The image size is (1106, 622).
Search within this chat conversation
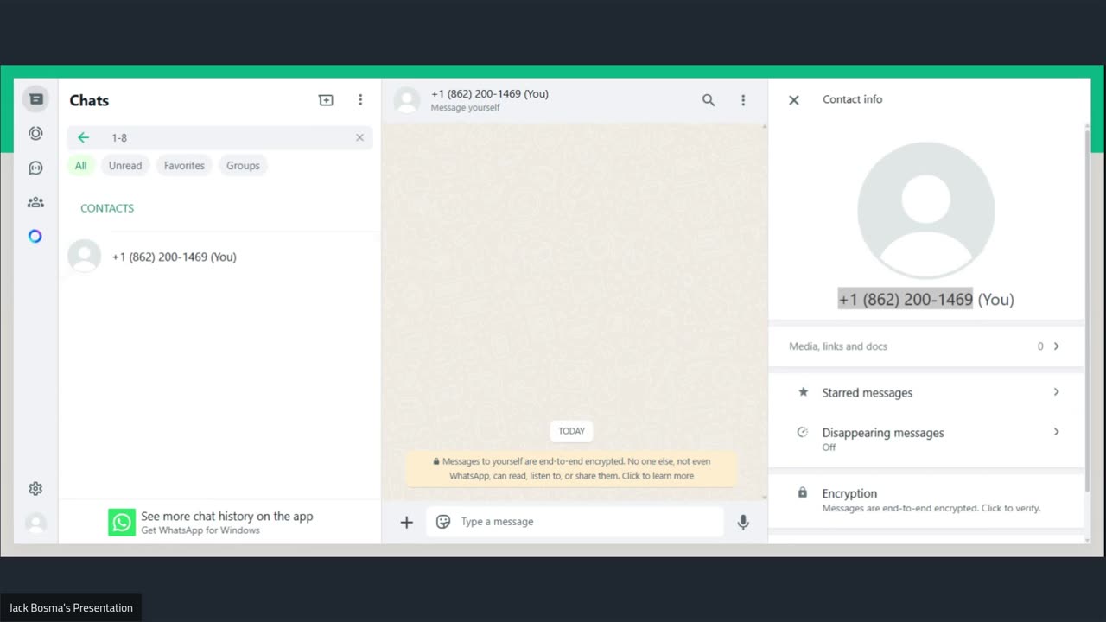tap(709, 100)
